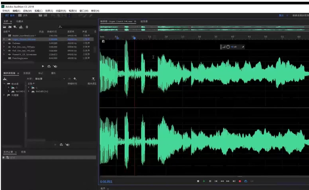Click search field in Files panel
This screenshot has width=309, height=190.
[77, 27]
